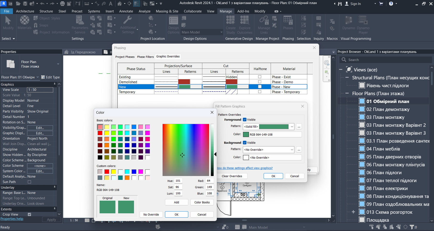Click OK in the Color dialog
The image size is (434, 231).
point(176,214)
